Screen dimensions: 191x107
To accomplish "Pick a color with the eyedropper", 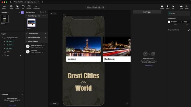I will (x=182, y=22).
